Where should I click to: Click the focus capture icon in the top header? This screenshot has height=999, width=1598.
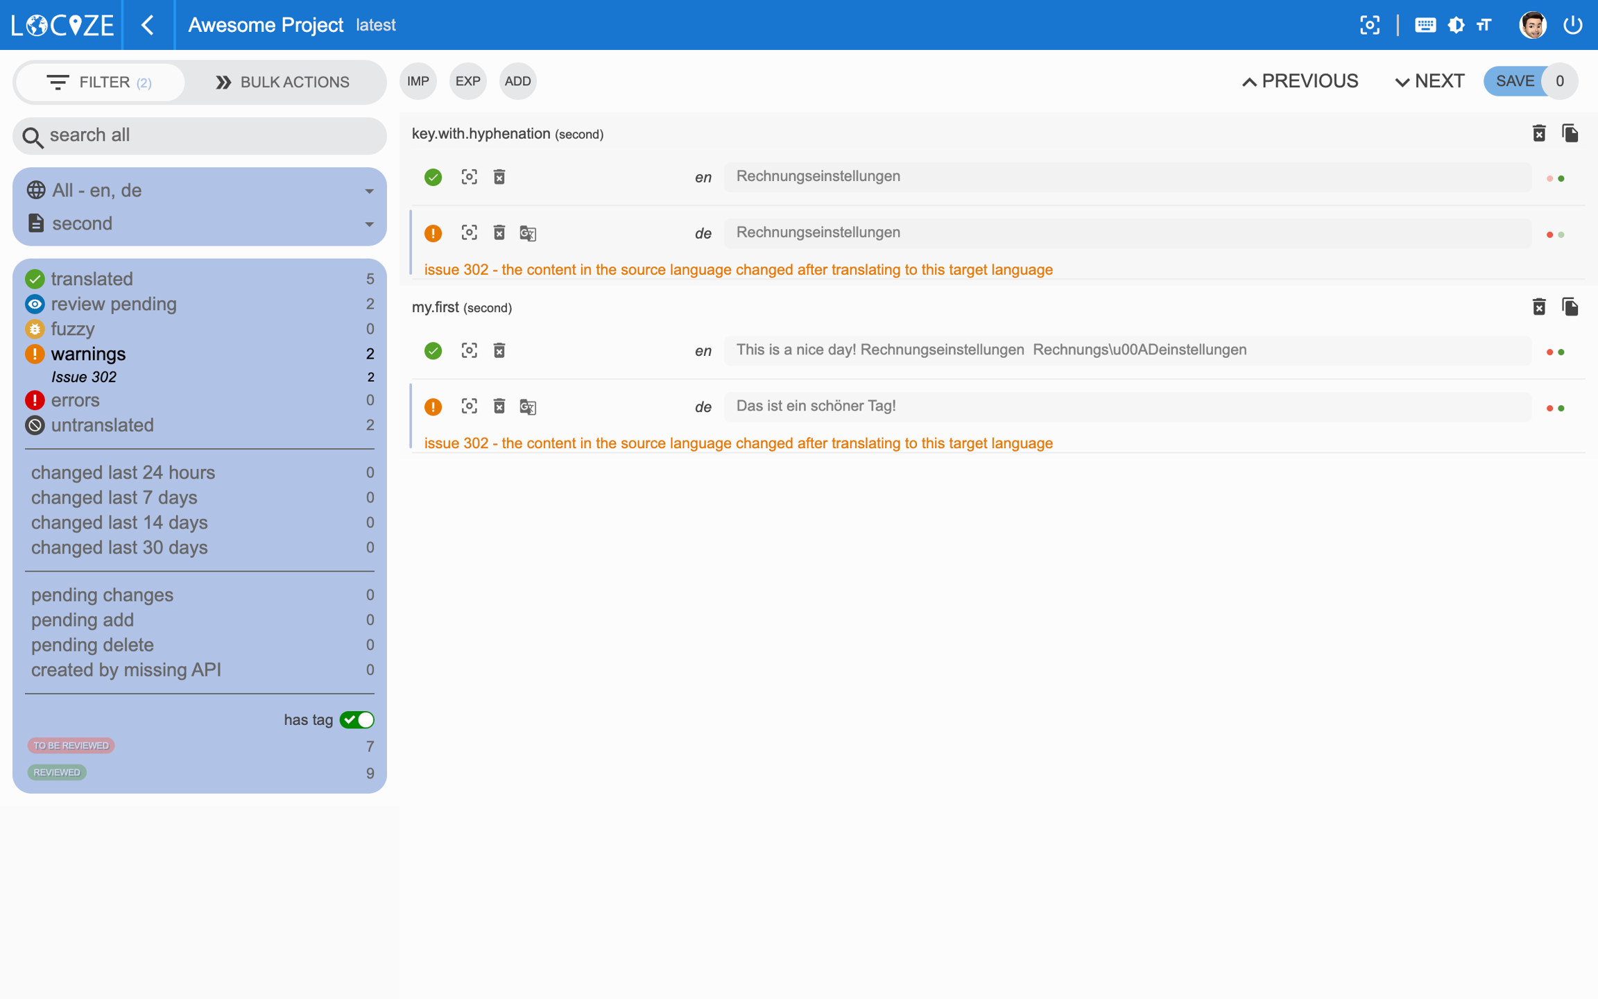pos(1369,25)
